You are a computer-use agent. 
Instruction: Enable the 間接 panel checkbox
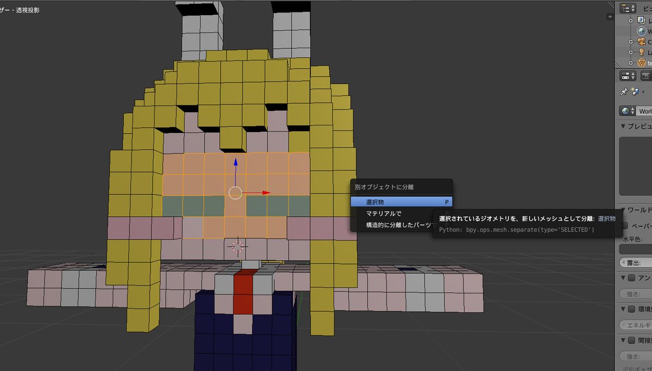632,341
